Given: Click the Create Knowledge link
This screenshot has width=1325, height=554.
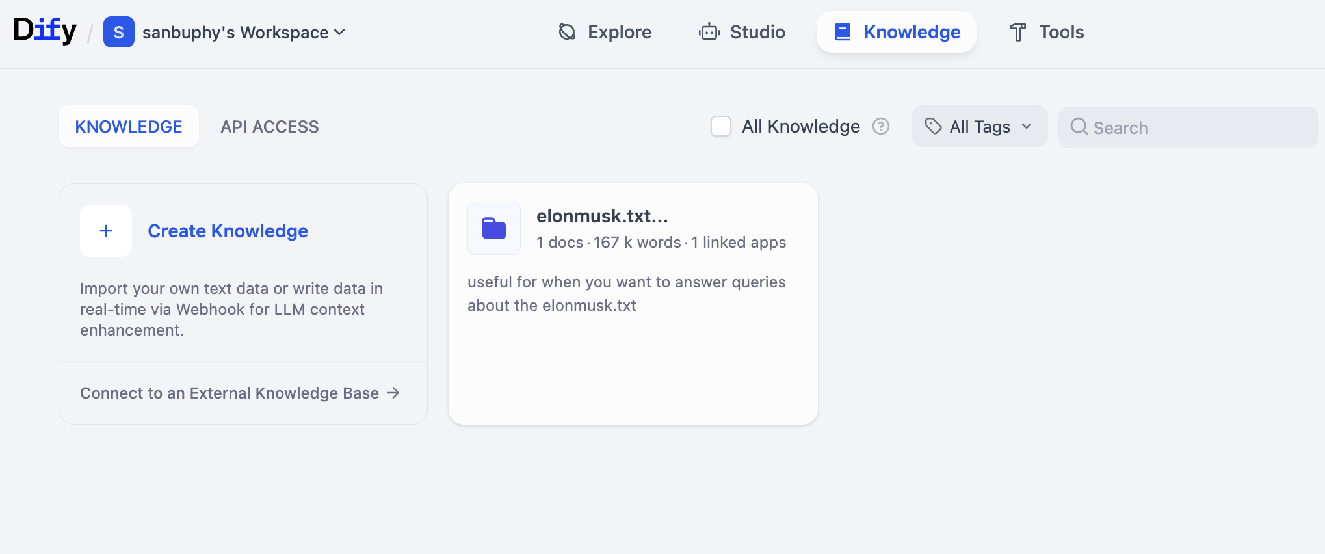Looking at the screenshot, I should tap(228, 231).
